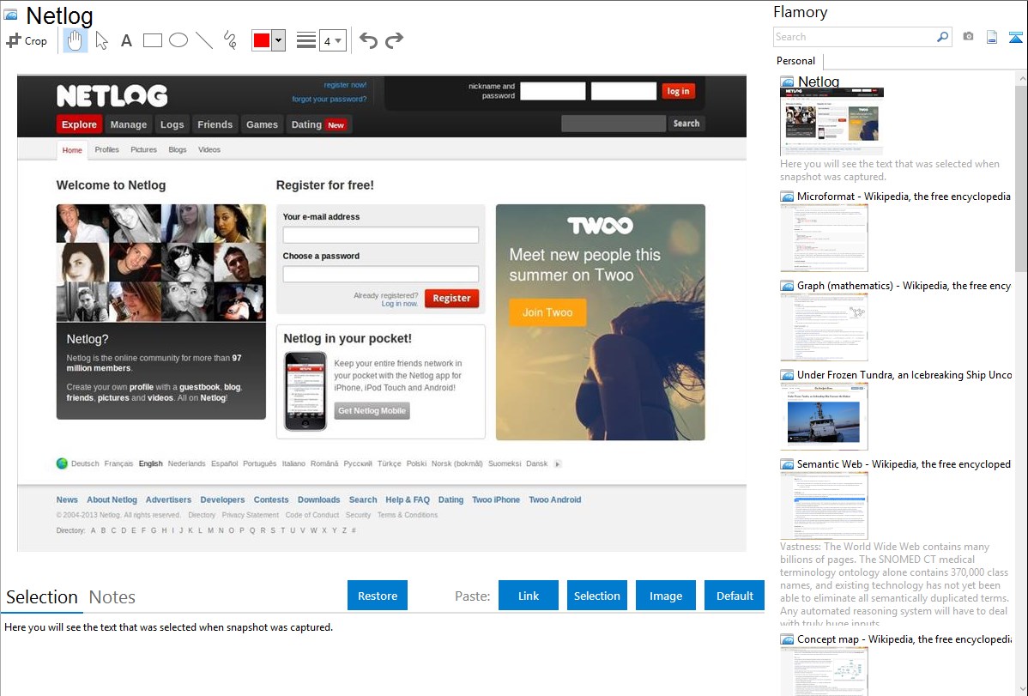
Task: Click the Netlog Search button in header
Action: point(686,124)
